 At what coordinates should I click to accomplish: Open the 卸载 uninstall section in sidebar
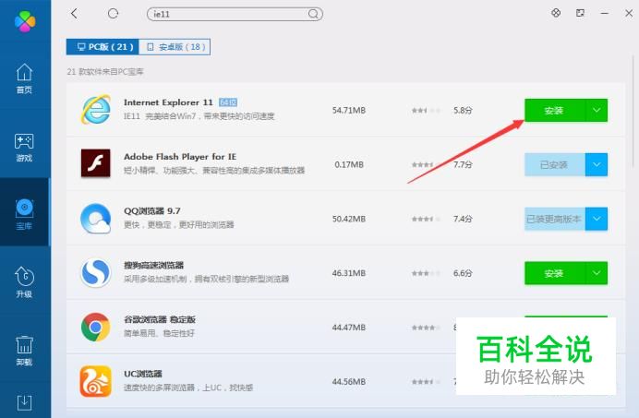[x=24, y=351]
